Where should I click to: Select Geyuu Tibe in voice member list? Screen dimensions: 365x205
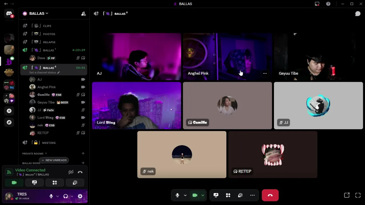click(58, 102)
